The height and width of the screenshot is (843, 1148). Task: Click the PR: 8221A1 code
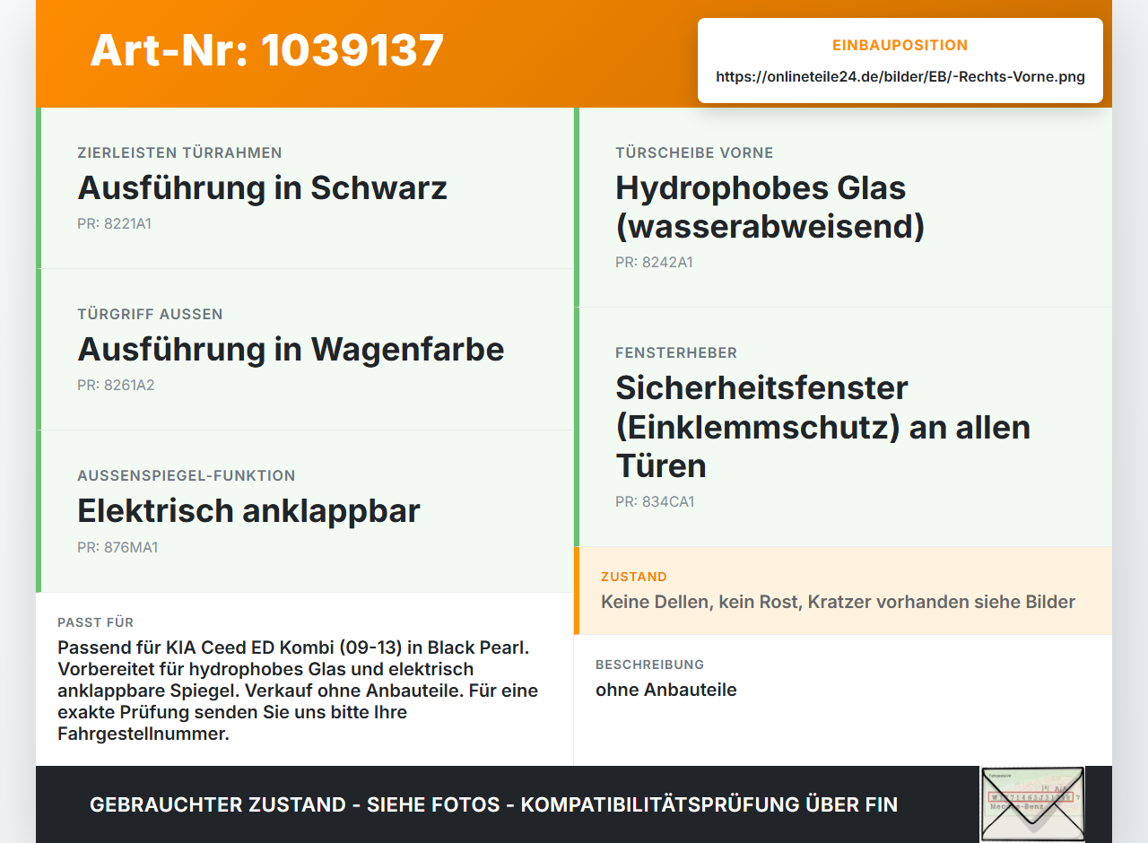pyautogui.click(x=114, y=223)
